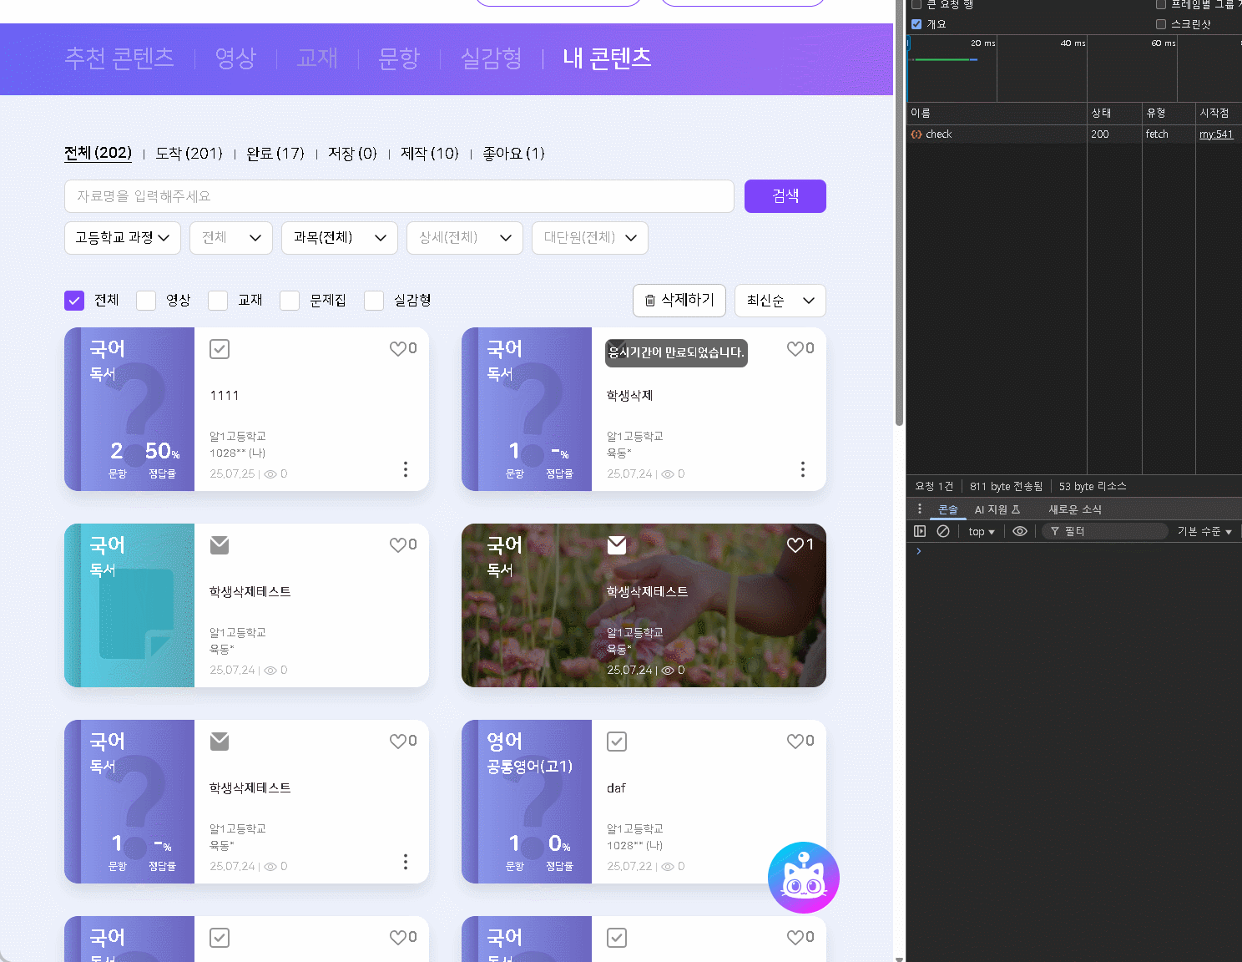Click the 삭제하기 button
The width and height of the screenshot is (1242, 962).
[679, 301]
